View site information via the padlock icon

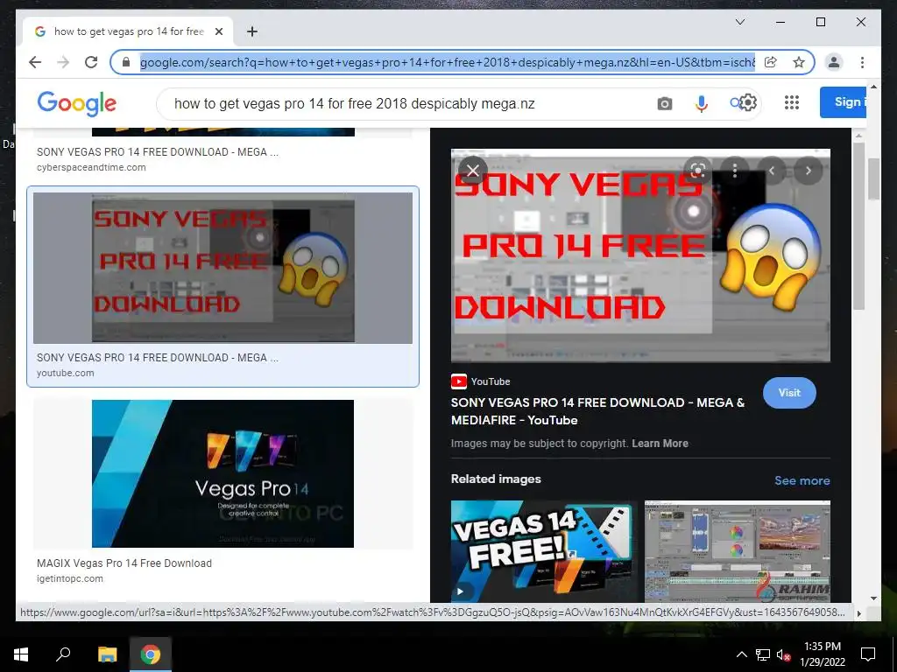(126, 62)
